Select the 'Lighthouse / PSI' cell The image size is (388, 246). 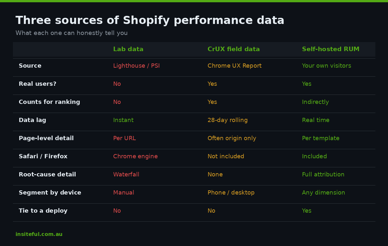point(136,66)
